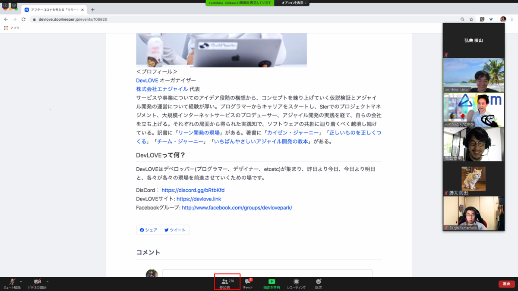Open 株式会社エナジャイル link
518x291 pixels.
point(162,89)
